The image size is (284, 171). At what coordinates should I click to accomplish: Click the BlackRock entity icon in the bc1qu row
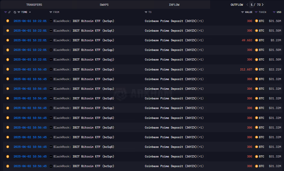(x=51, y=89)
